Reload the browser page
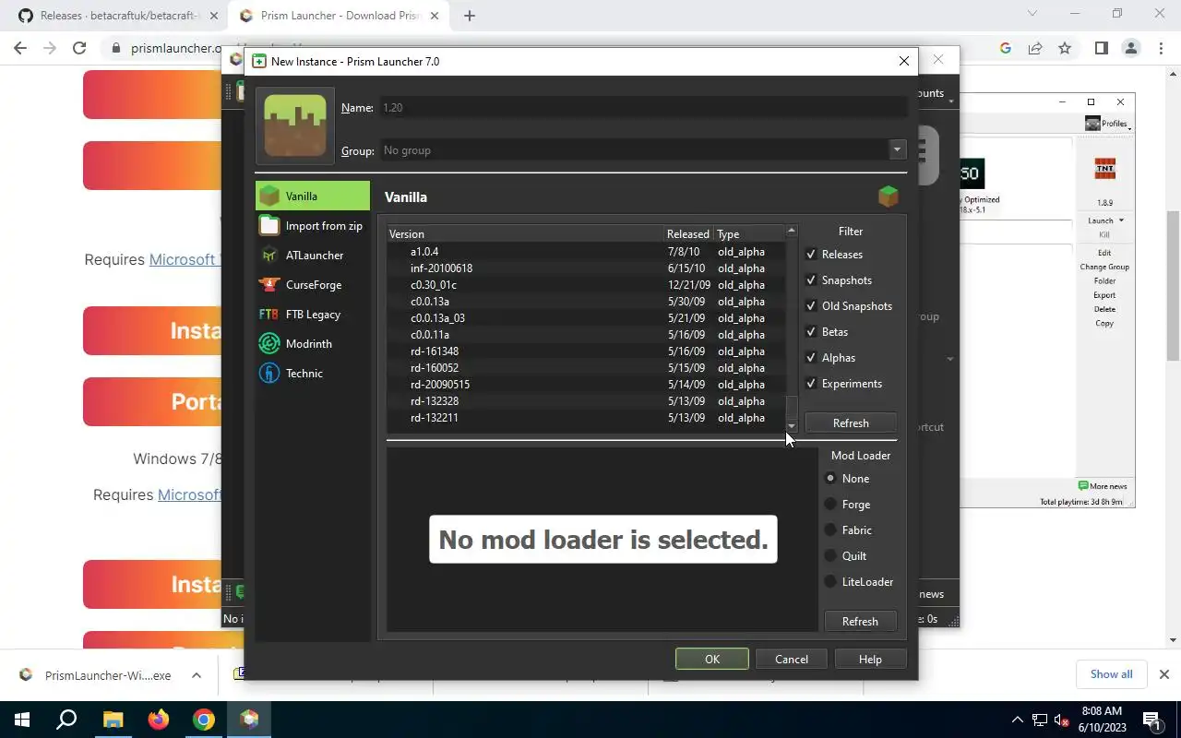Image resolution: width=1181 pixels, height=738 pixels. click(79, 48)
